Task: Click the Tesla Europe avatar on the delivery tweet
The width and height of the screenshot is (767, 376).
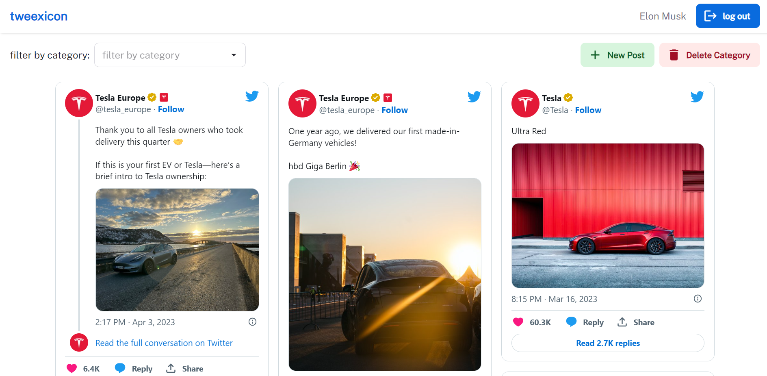Action: [79, 103]
